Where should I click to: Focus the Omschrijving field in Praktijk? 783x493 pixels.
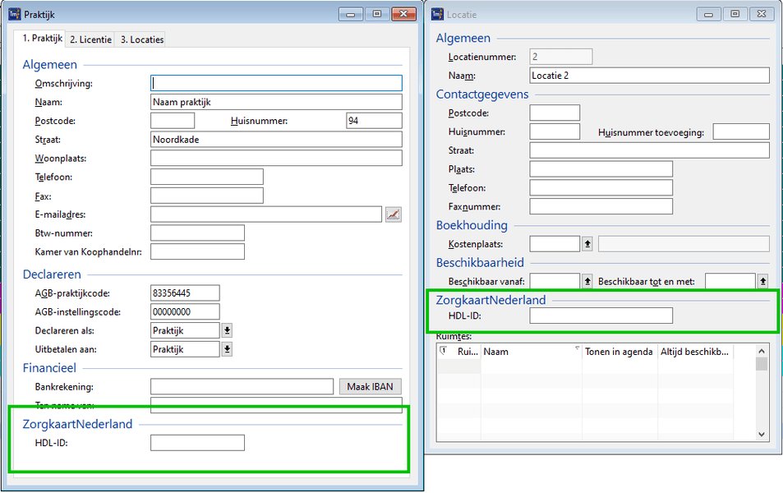276,83
